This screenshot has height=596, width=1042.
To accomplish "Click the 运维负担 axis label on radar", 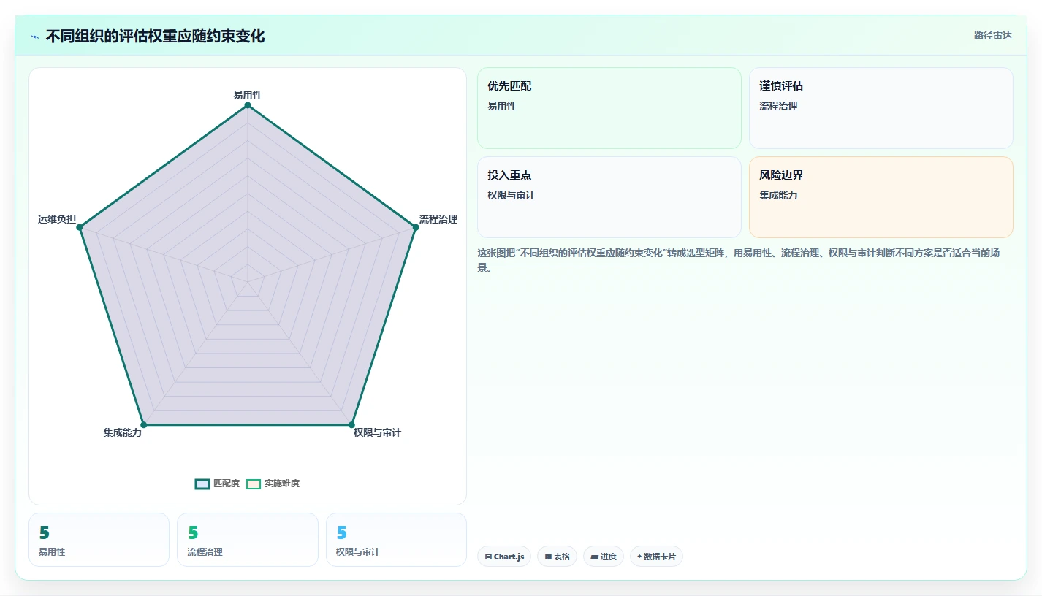I will coord(57,219).
